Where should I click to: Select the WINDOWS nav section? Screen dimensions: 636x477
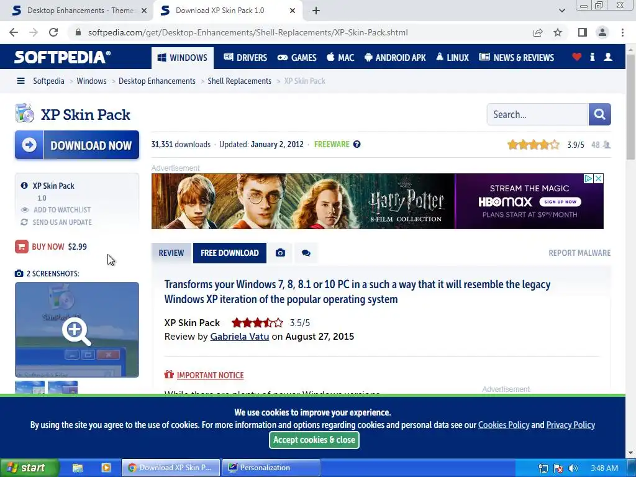183,58
